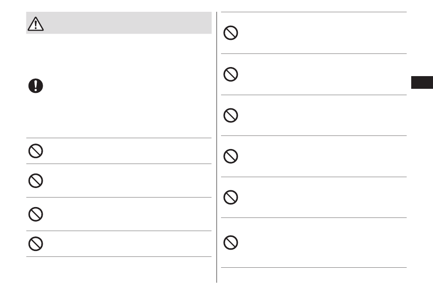Click the topmost prohibition icon in right column
Image resolution: width=433 pixels, height=304 pixels.
(231, 33)
